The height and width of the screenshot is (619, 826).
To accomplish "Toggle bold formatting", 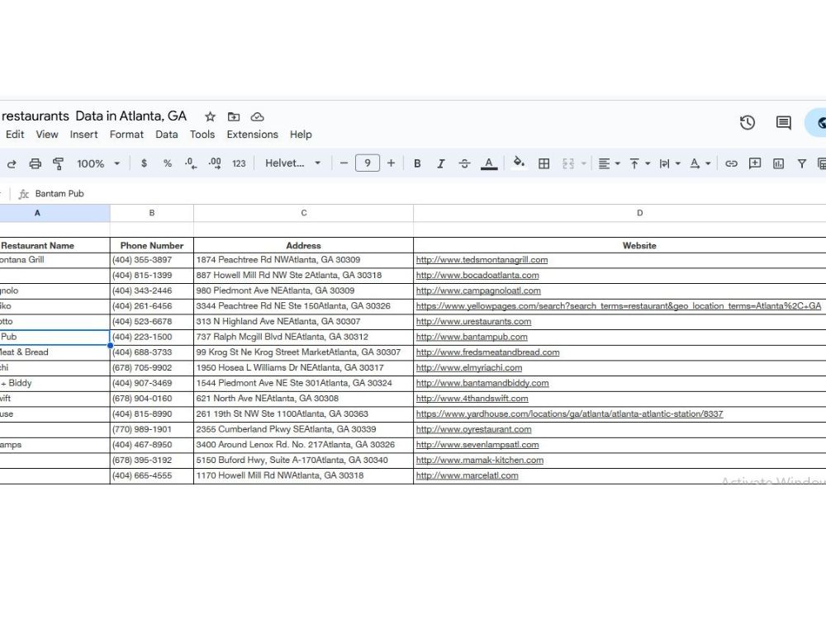I will [417, 163].
